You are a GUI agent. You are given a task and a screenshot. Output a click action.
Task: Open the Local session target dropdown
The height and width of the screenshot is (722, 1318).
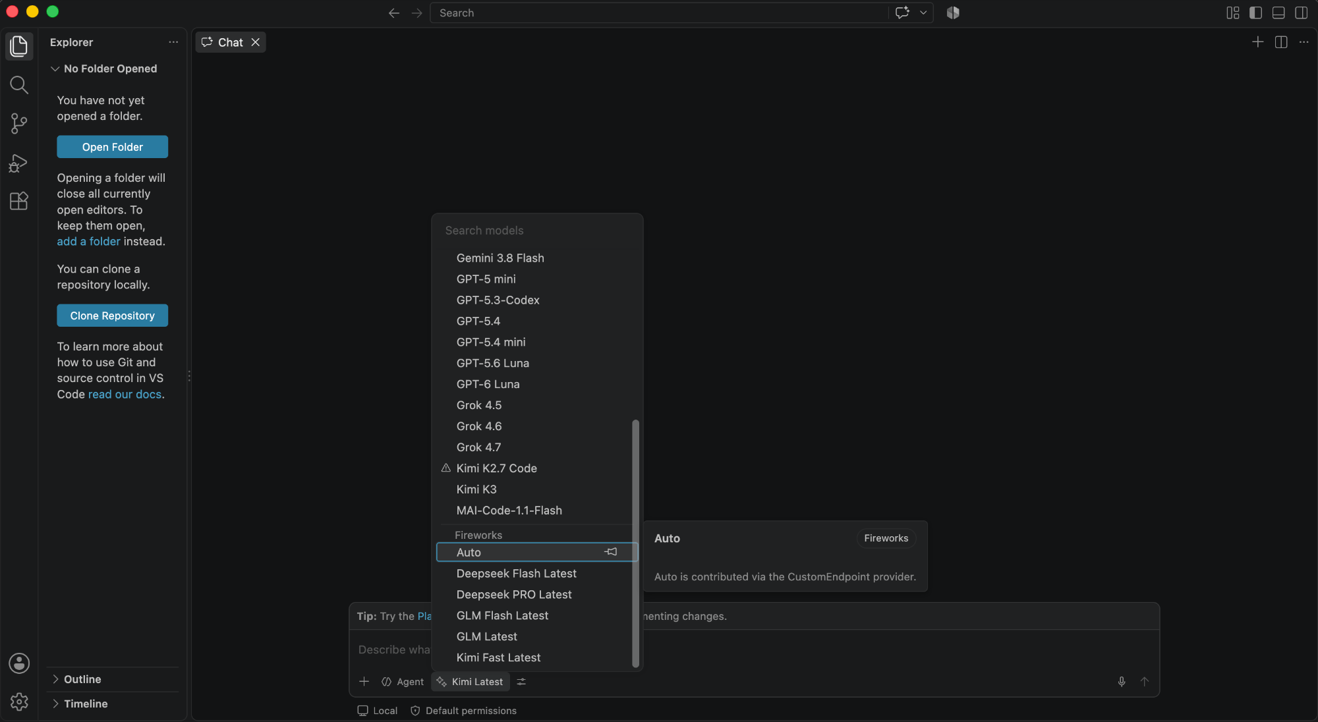[x=378, y=711]
